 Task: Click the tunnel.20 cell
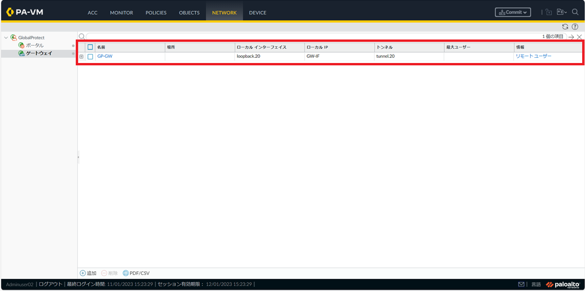385,56
